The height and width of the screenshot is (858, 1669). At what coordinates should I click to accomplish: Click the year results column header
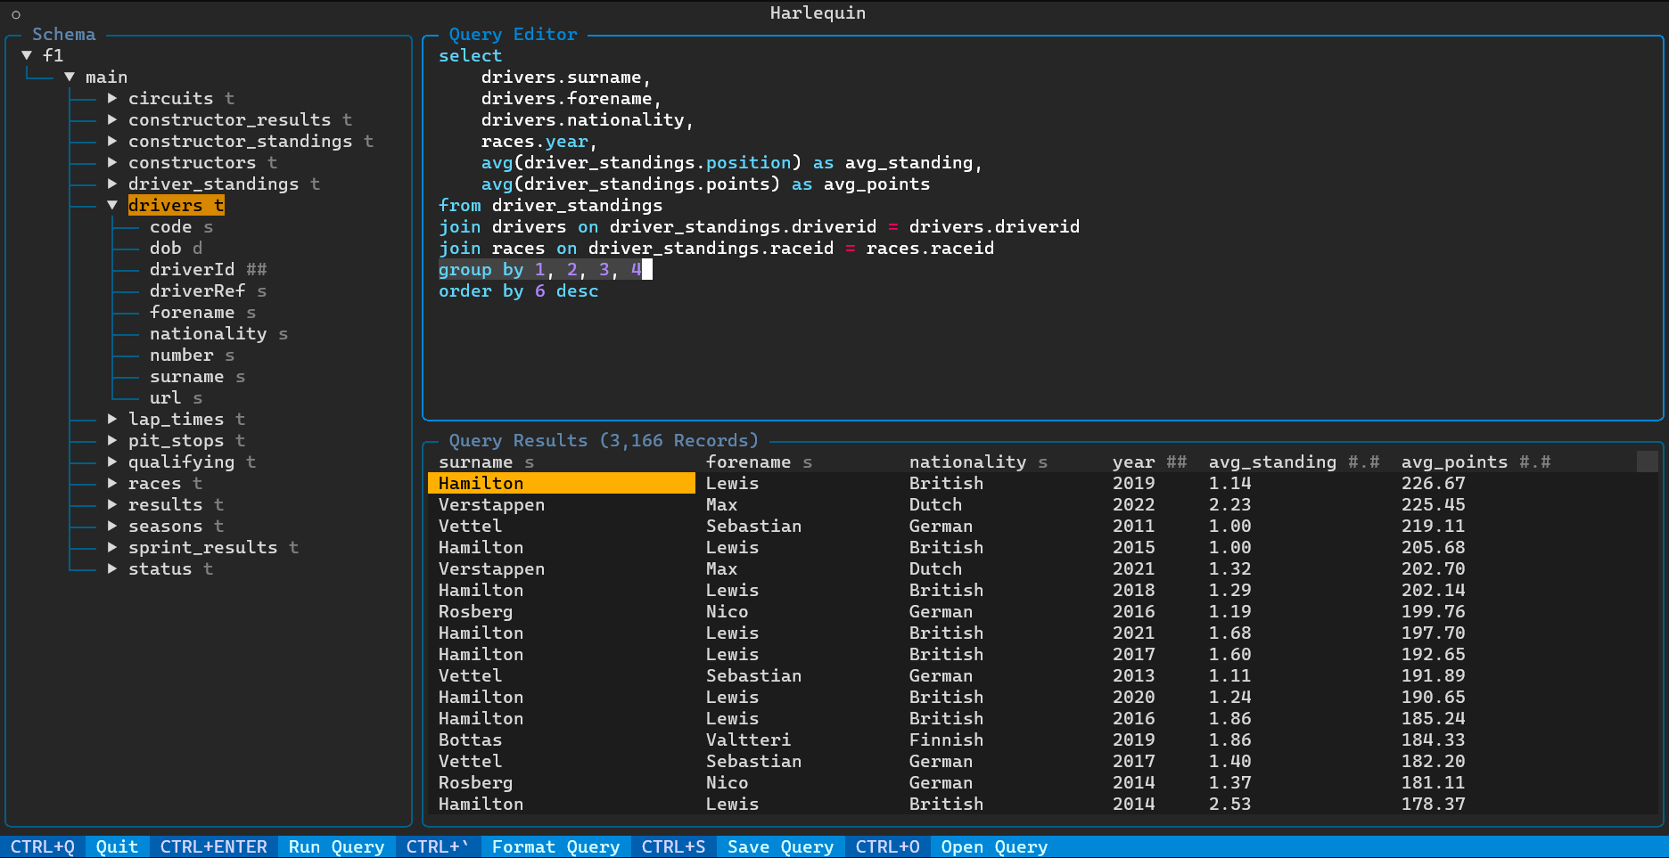(x=1150, y=462)
